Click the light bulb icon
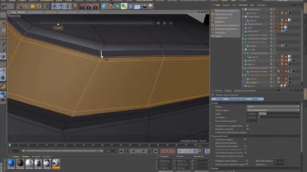This screenshot has height=172, width=307. point(150,6)
